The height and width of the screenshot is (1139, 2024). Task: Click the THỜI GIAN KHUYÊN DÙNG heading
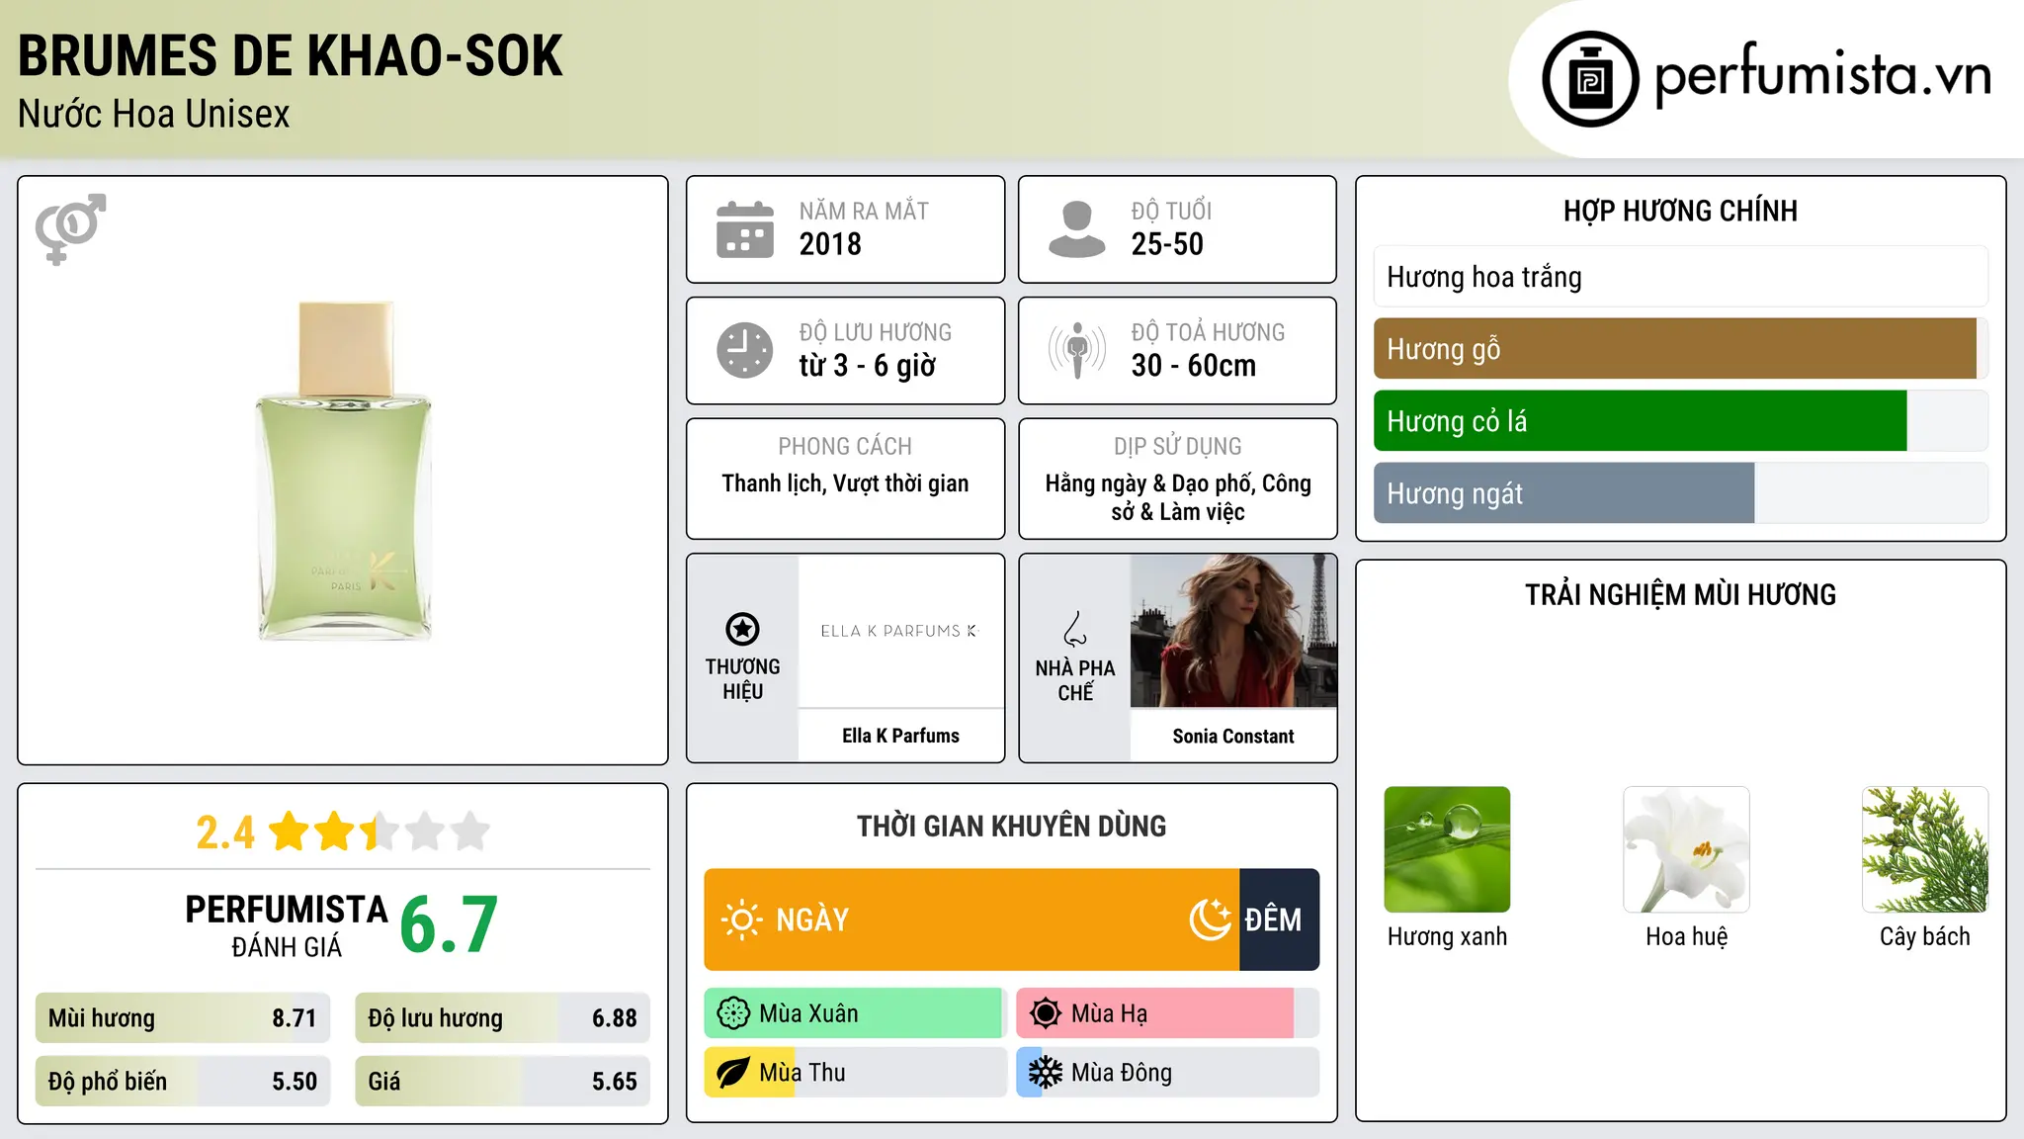(1012, 826)
